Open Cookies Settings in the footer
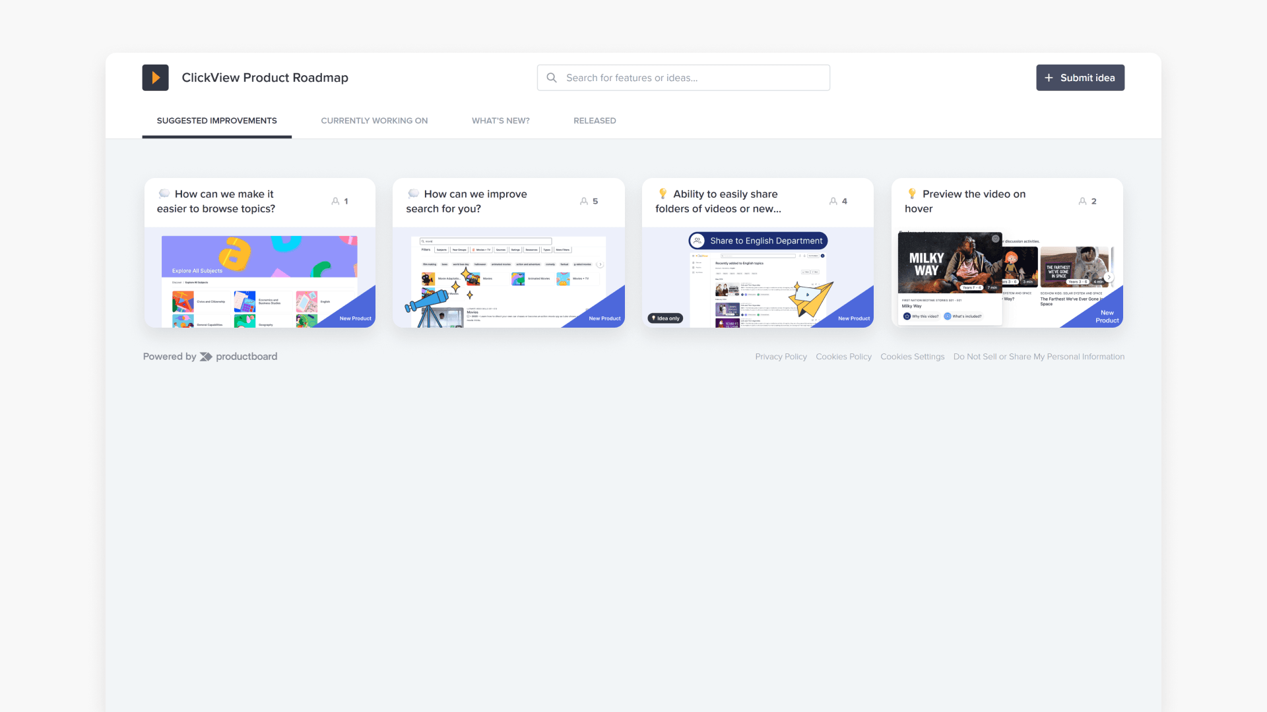The width and height of the screenshot is (1267, 712). [x=913, y=356]
